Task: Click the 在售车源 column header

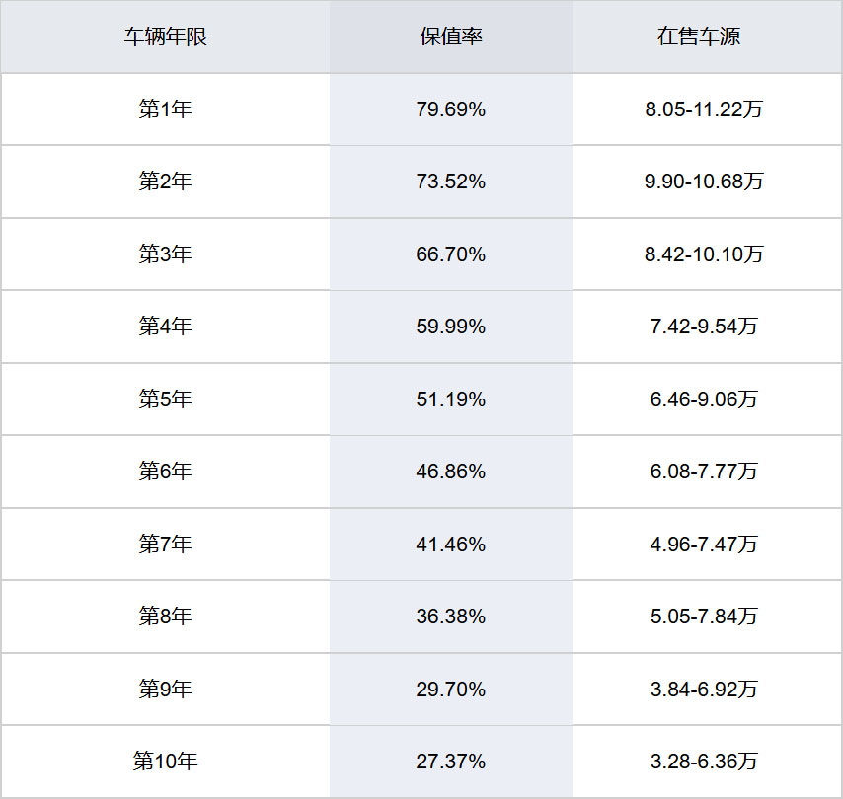Action: (699, 37)
